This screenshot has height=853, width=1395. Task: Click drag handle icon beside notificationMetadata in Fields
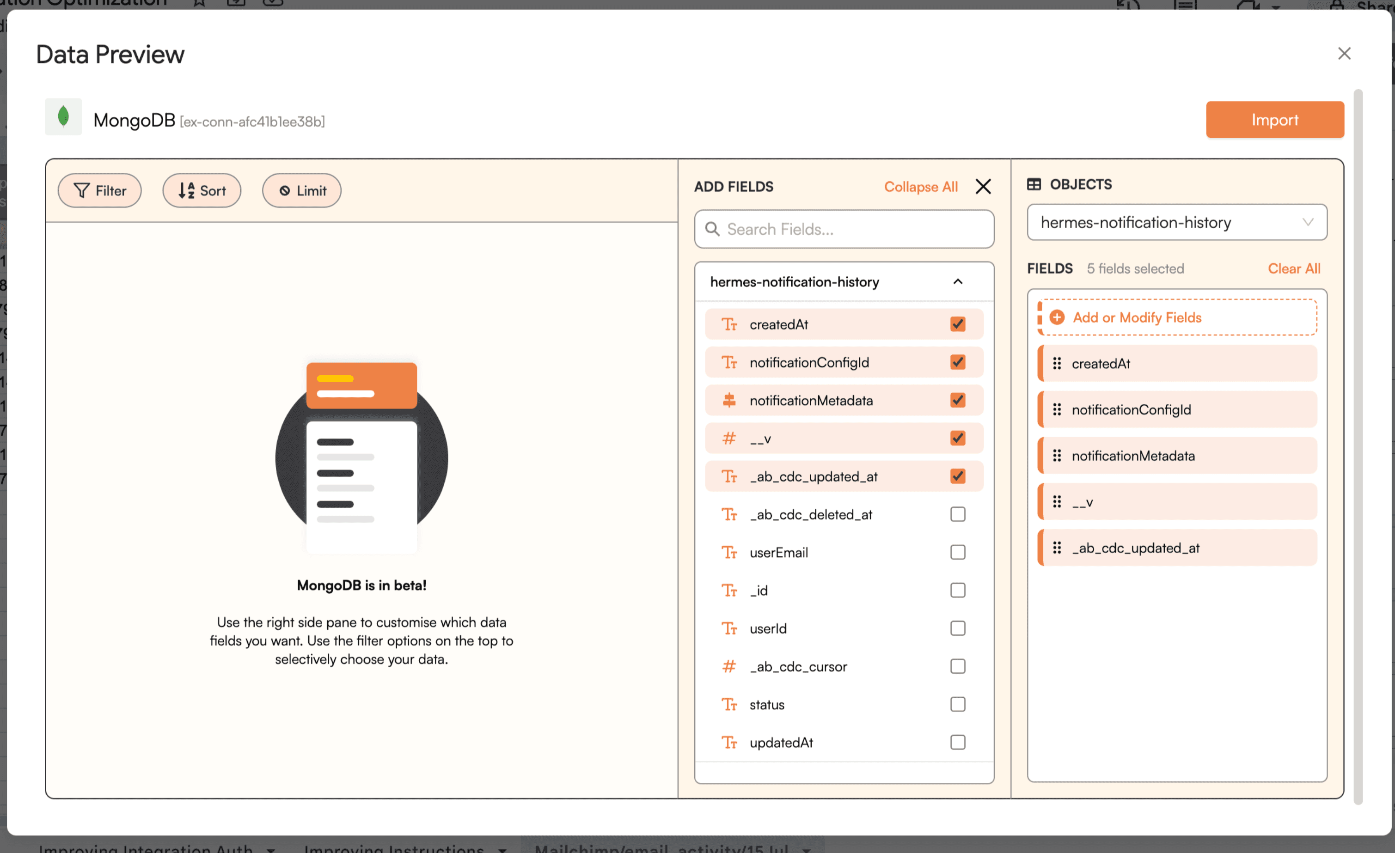[x=1057, y=456]
